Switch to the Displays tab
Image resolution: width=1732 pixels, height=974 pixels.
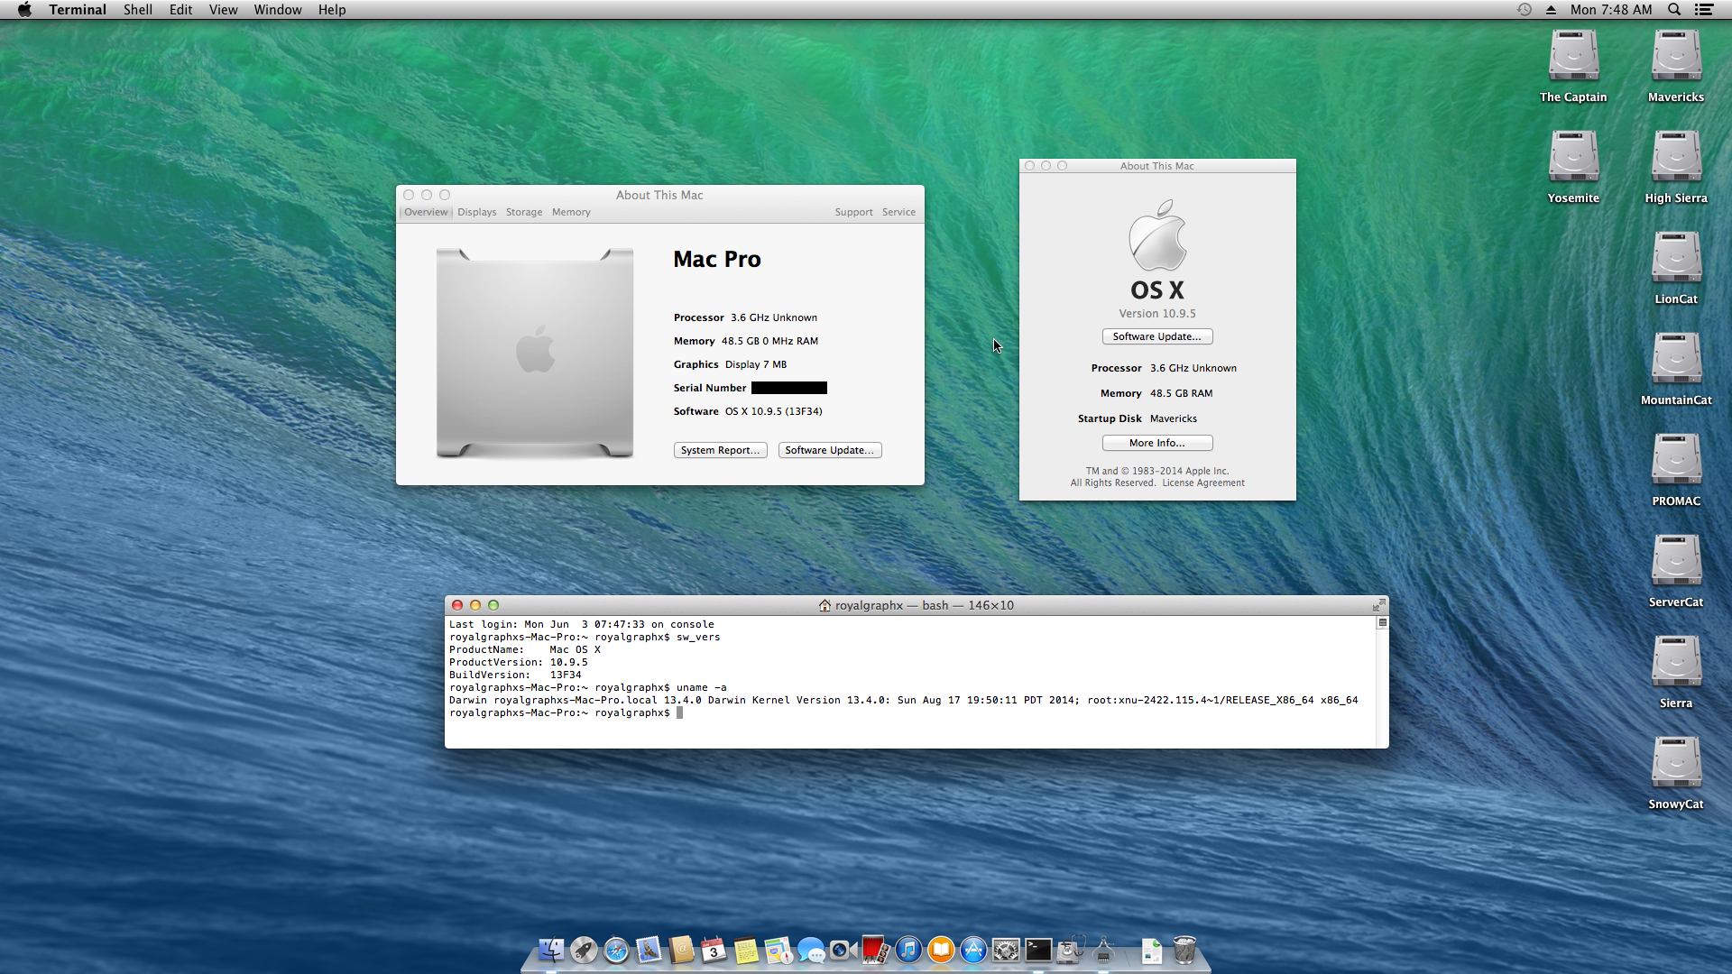tap(476, 212)
